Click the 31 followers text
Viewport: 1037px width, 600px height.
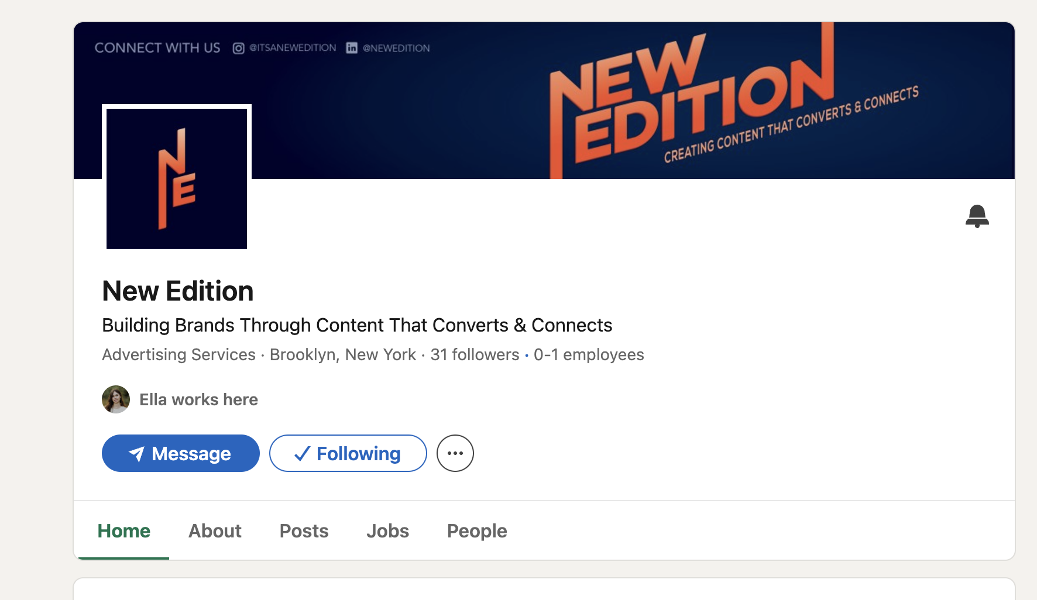475,355
